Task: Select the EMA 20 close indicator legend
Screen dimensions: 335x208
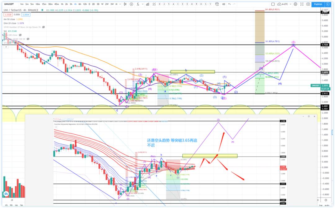Action: pos(14,23)
